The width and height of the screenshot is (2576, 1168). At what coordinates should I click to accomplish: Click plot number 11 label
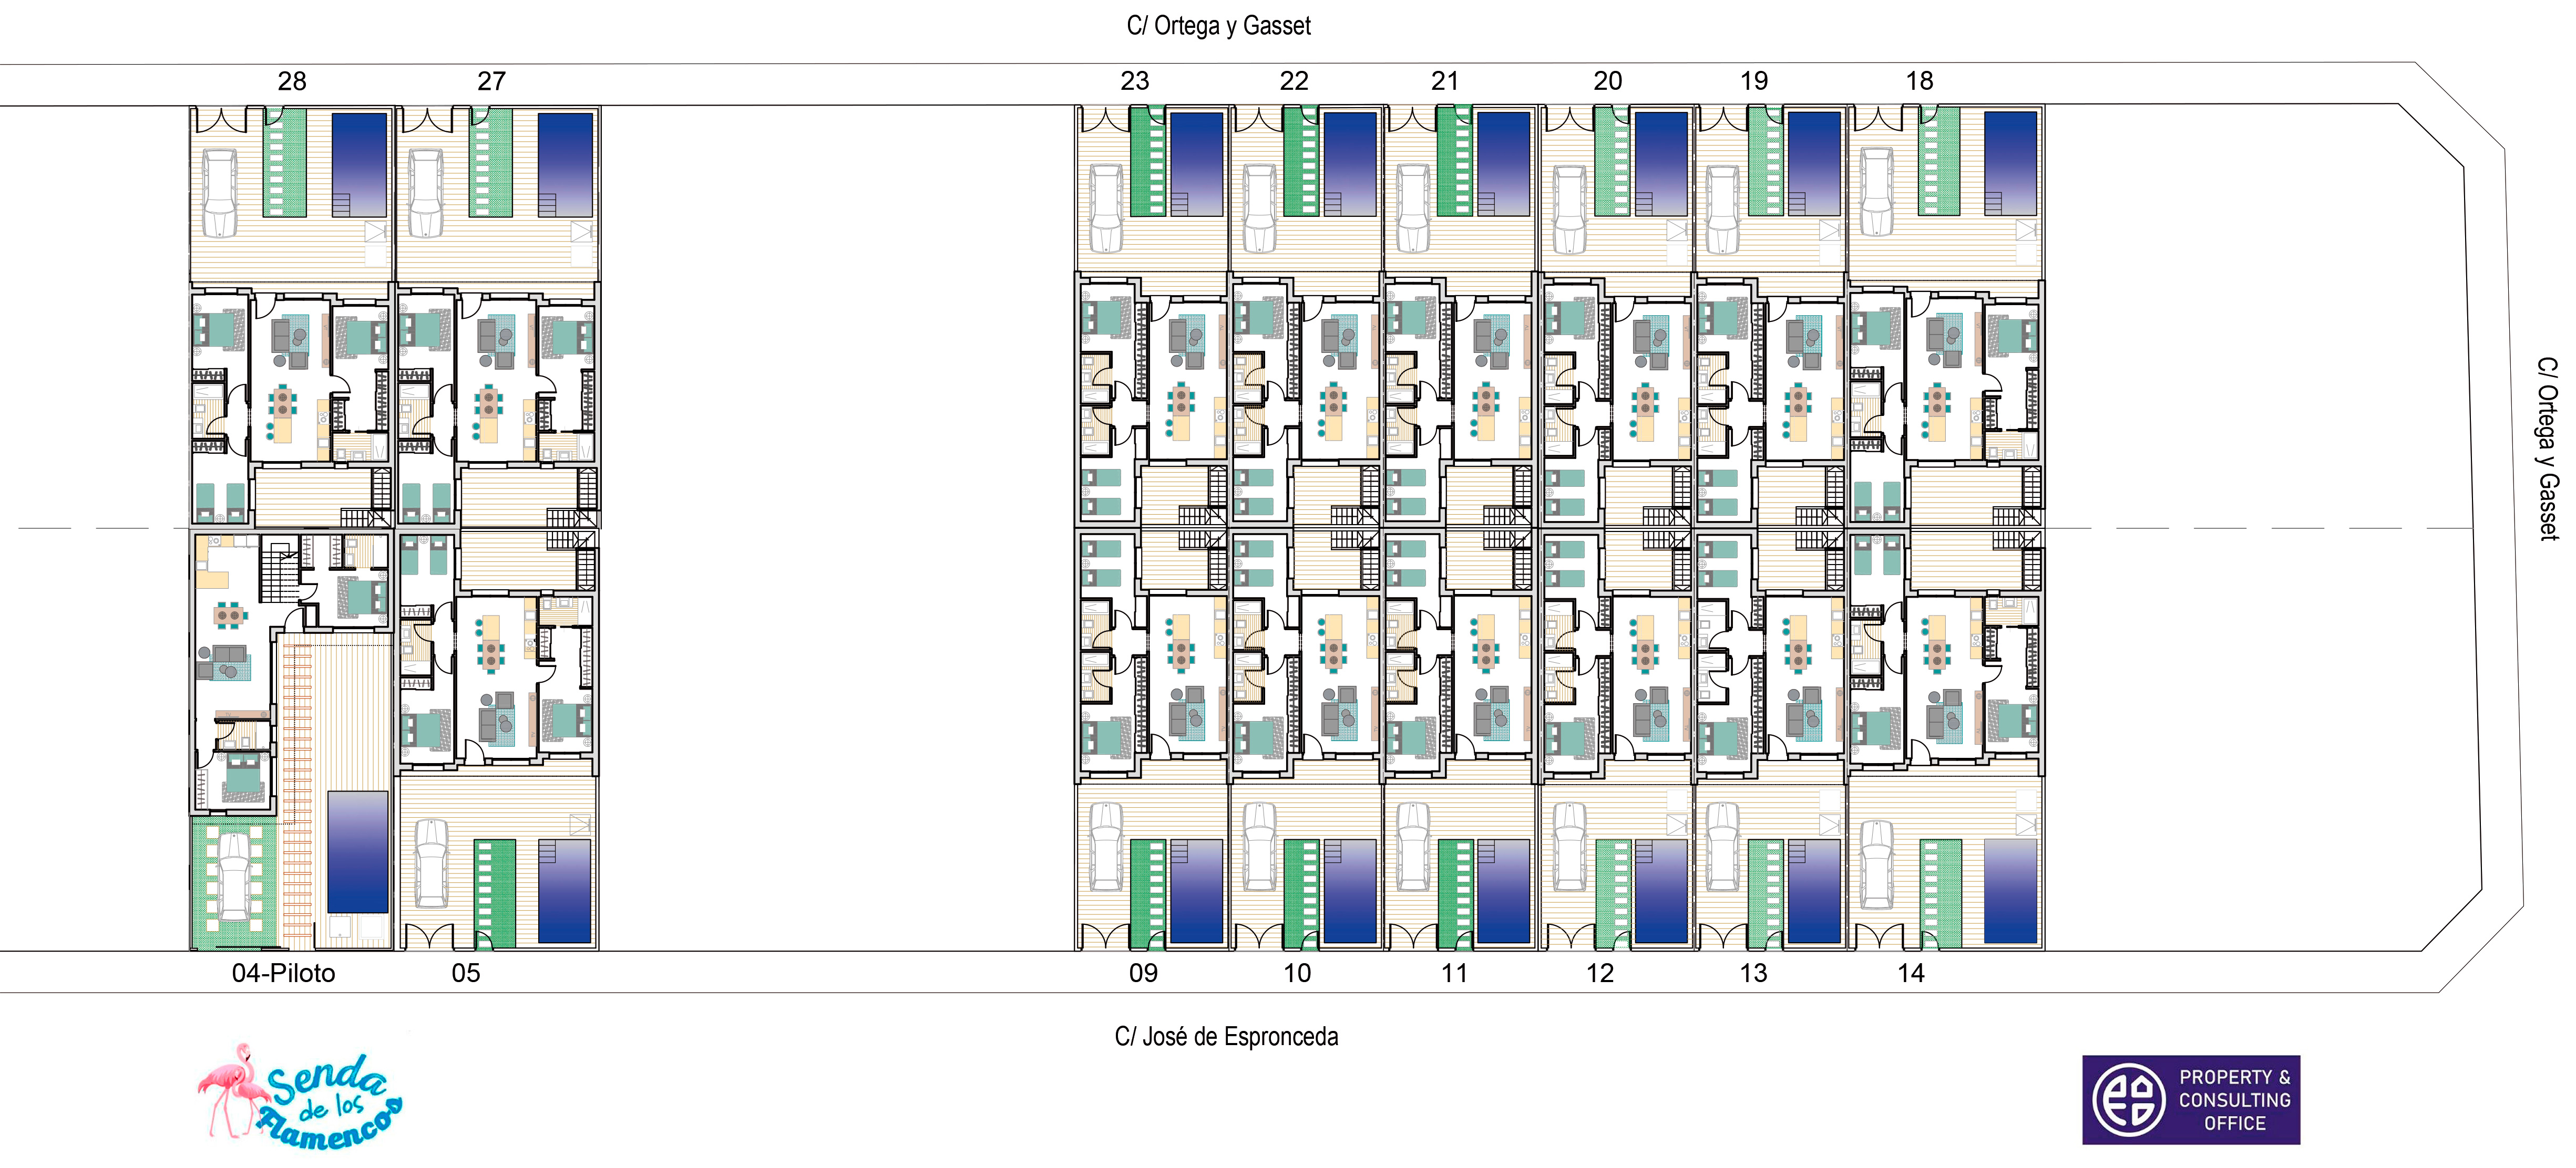1454,973
